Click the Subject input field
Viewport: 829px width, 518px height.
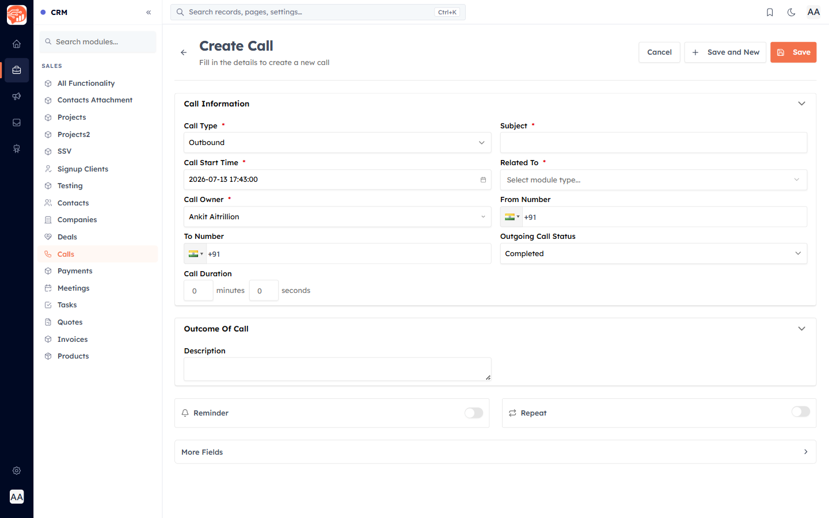[653, 143]
